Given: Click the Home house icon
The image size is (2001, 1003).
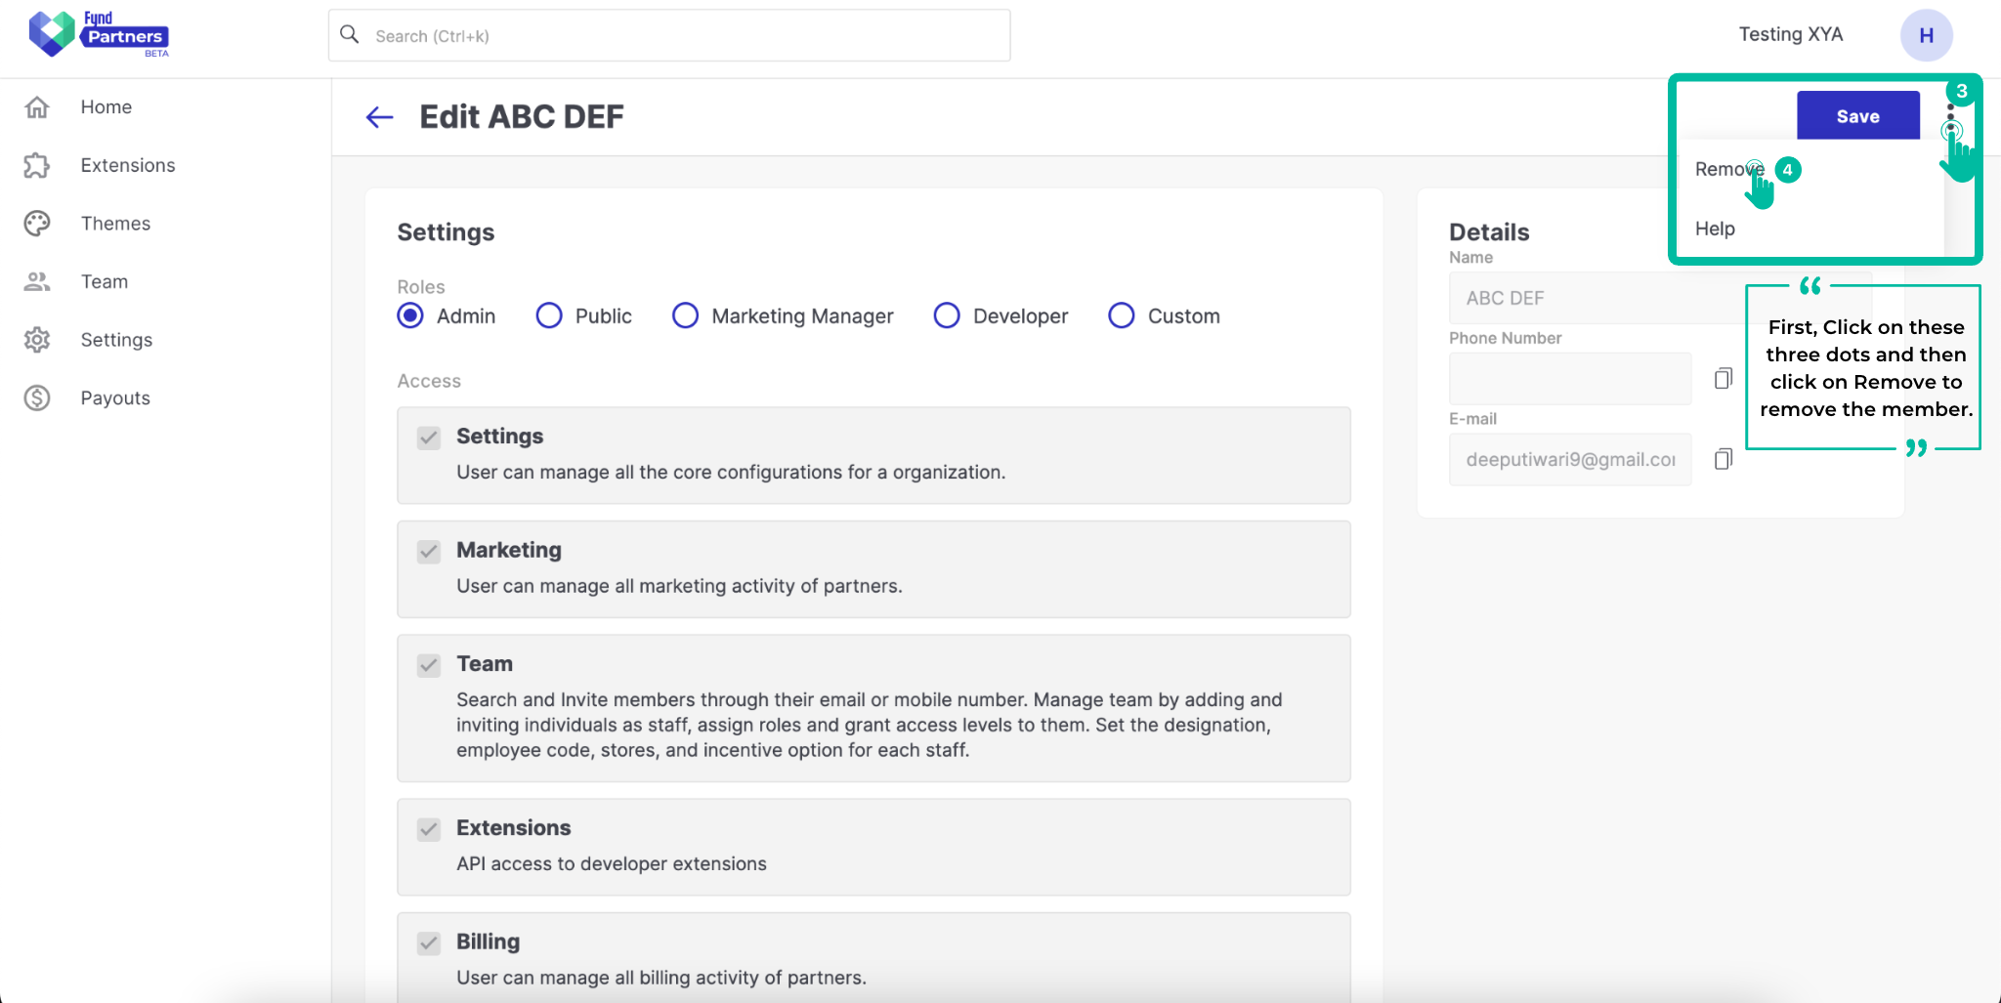Looking at the screenshot, I should [37, 106].
